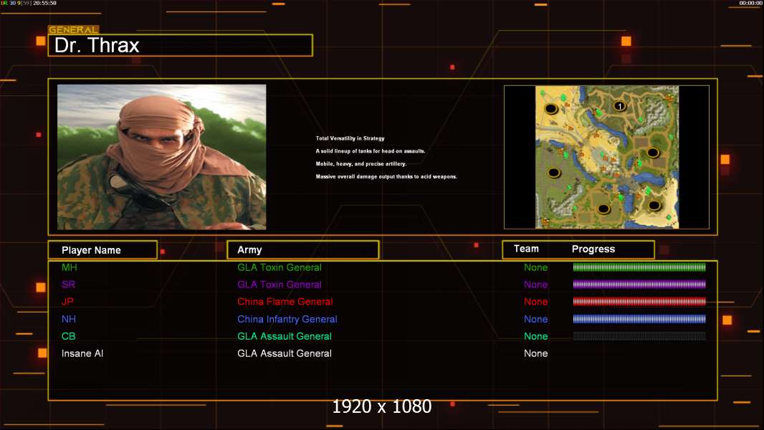
Task: Click the team value None for NH
Action: 535,319
